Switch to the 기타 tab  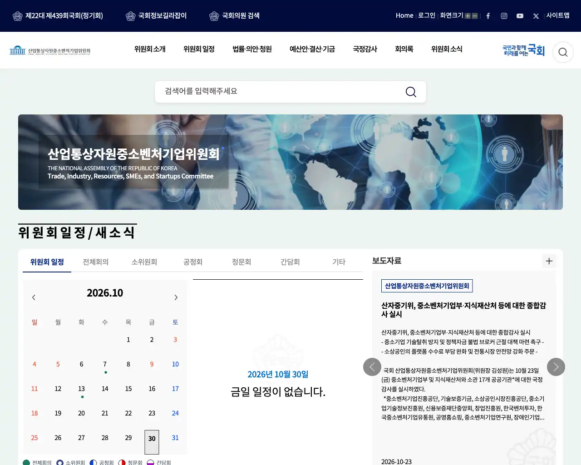pyautogui.click(x=339, y=262)
